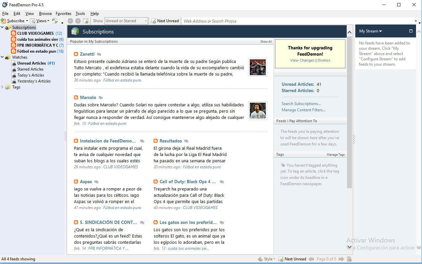Click the CLUB VIDEOGAMES Blogger feed icon
422x264 pixels.
(14, 33)
